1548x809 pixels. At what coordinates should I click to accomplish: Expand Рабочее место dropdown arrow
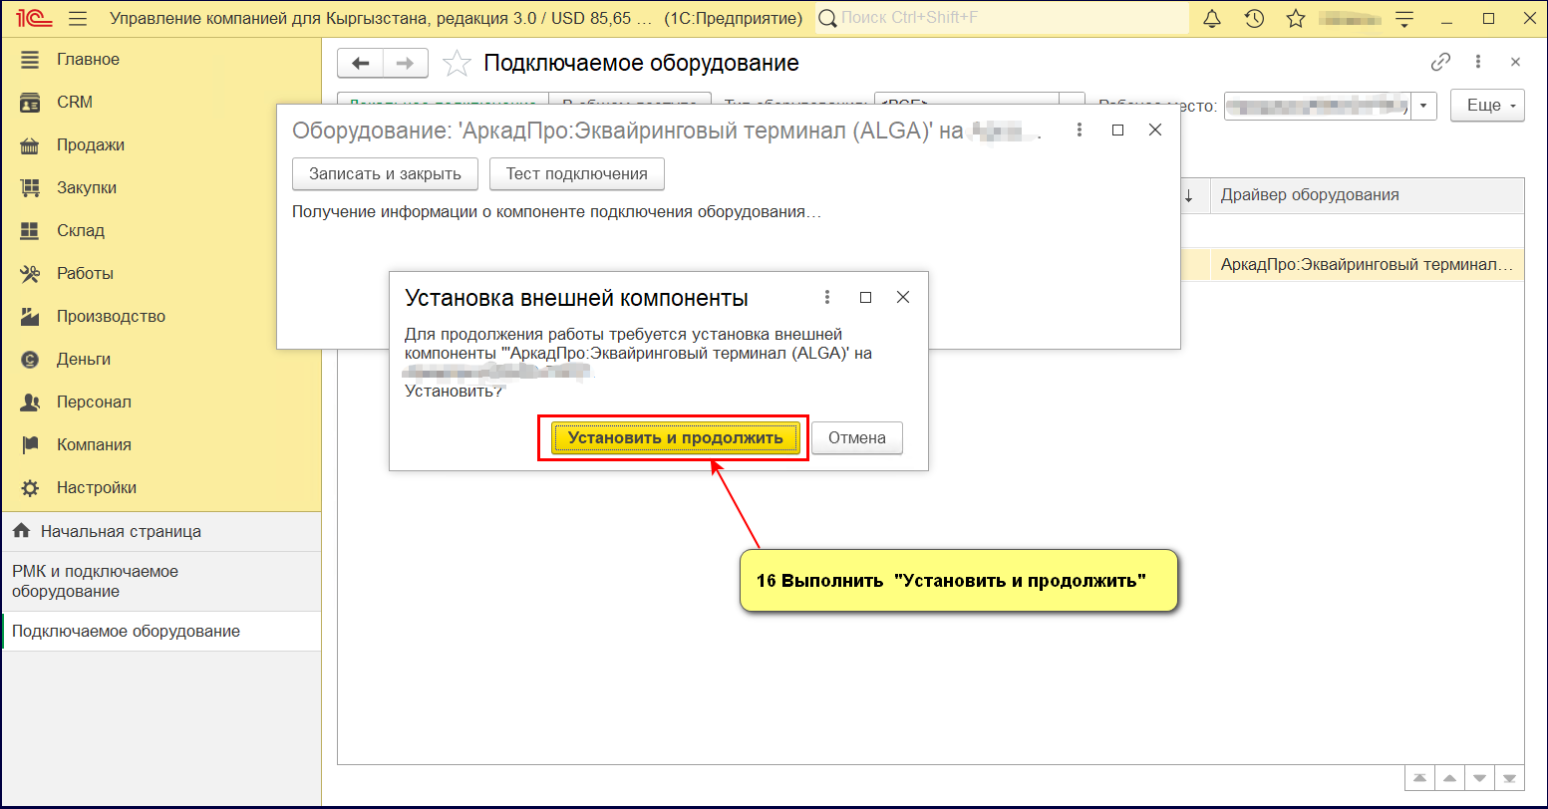[1424, 106]
